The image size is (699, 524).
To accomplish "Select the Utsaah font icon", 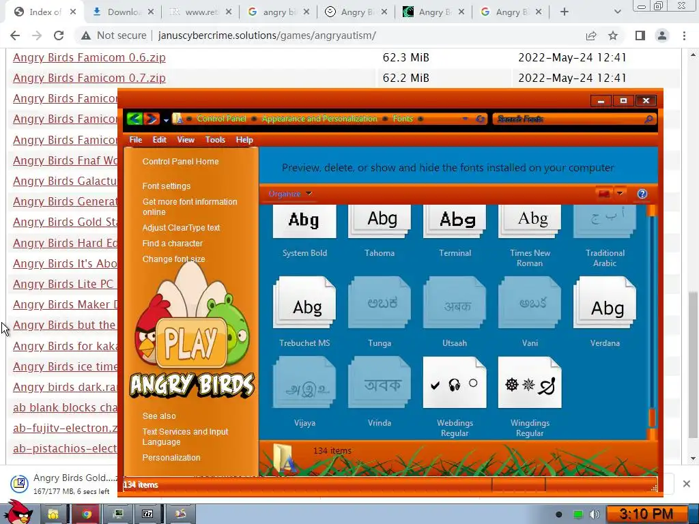I will click(x=455, y=302).
